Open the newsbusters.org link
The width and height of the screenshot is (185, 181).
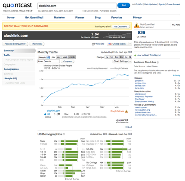[x=142, y=110]
